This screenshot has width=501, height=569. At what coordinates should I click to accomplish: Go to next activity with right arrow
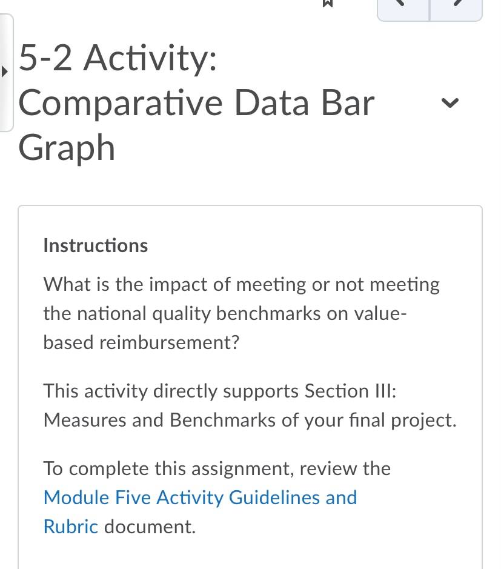[x=456, y=10]
